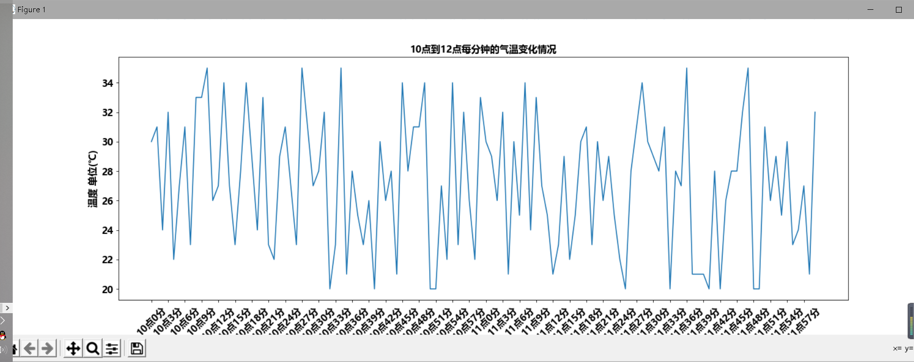Viewport: 914px width, 362px height.
Task: Click the y-axis tick label 22
Action: point(108,259)
